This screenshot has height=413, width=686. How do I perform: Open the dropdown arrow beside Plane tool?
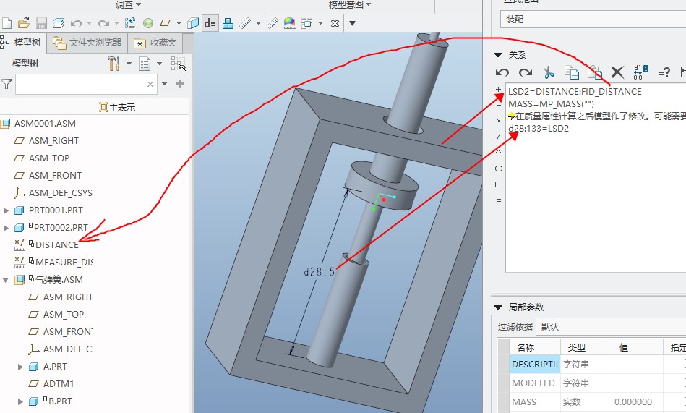179,22
